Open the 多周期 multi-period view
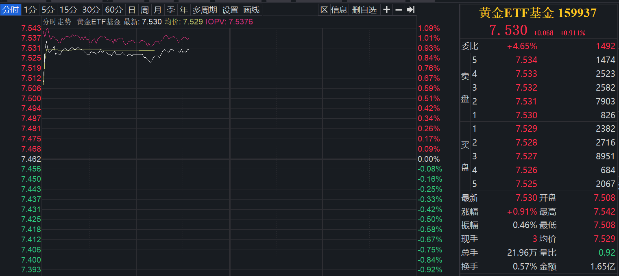619x276 pixels. pyautogui.click(x=205, y=10)
